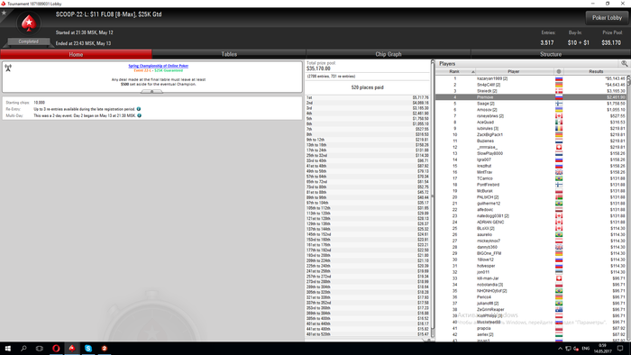Click the info icon next to Re-Entry description
The height and width of the screenshot is (355, 631).
point(139,109)
